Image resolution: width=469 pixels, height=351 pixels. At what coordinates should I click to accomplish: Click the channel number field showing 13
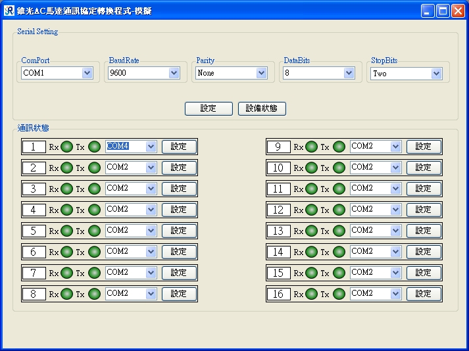pos(279,231)
